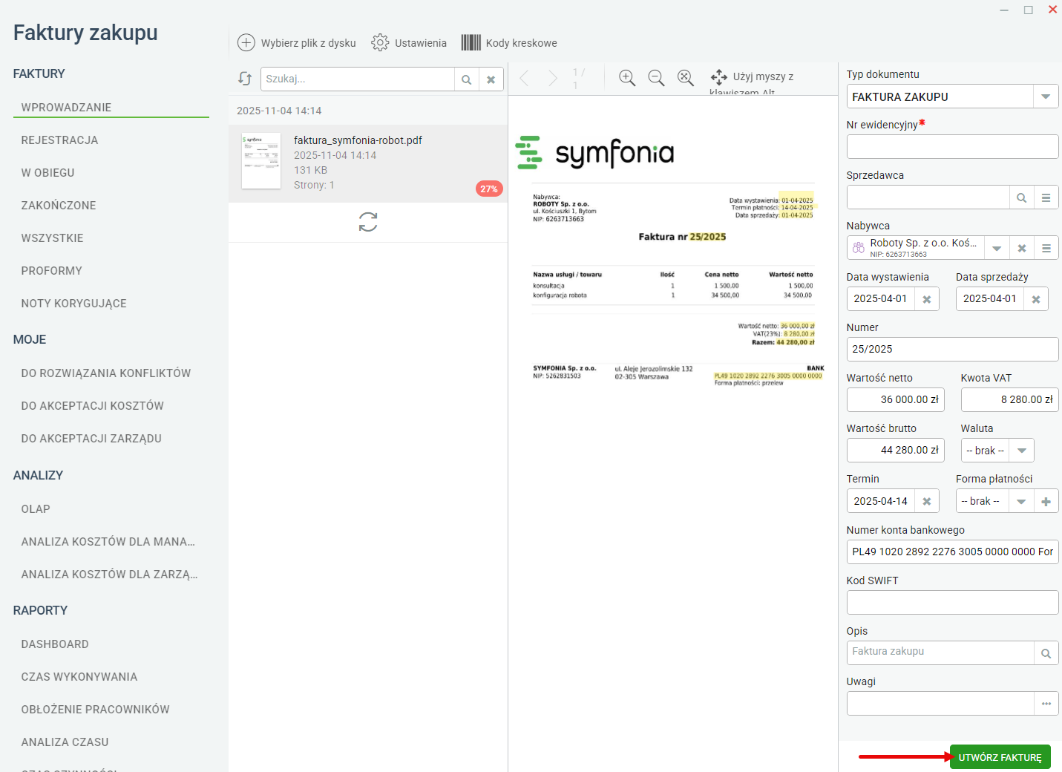This screenshot has height=772, width=1062.
Task: Open PROFORMY list
Action: coord(51,271)
